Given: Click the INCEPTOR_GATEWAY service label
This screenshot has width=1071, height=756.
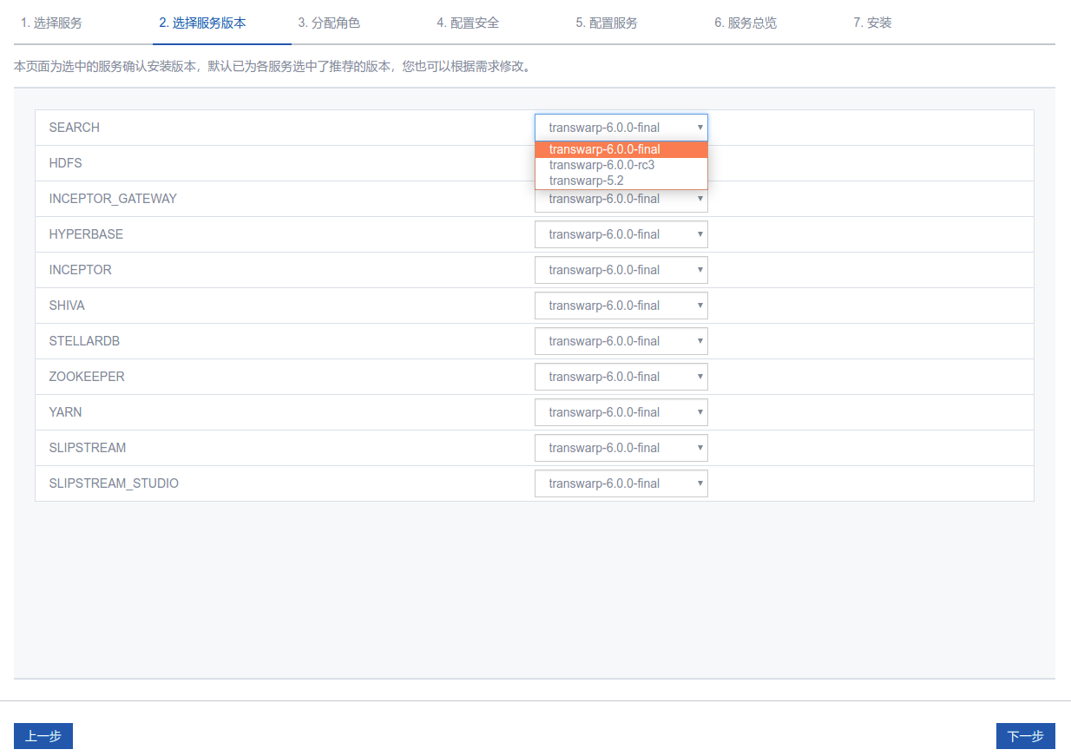Looking at the screenshot, I should [113, 199].
